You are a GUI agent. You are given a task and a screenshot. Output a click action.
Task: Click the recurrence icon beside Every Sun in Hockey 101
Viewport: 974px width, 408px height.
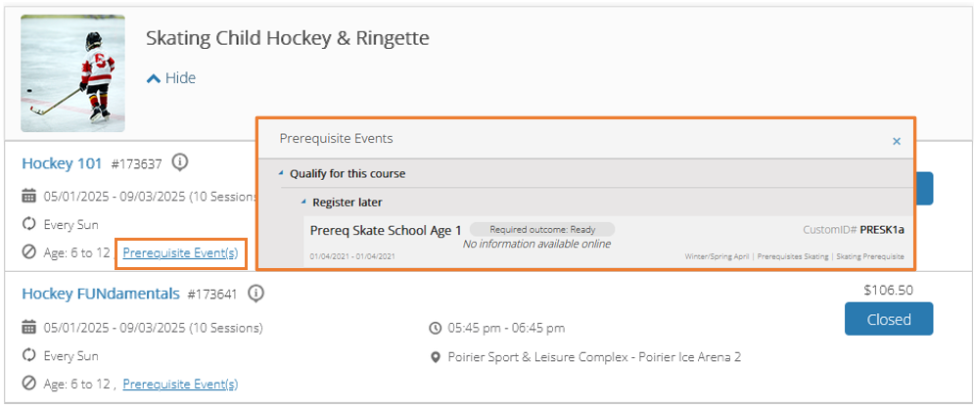click(x=28, y=225)
